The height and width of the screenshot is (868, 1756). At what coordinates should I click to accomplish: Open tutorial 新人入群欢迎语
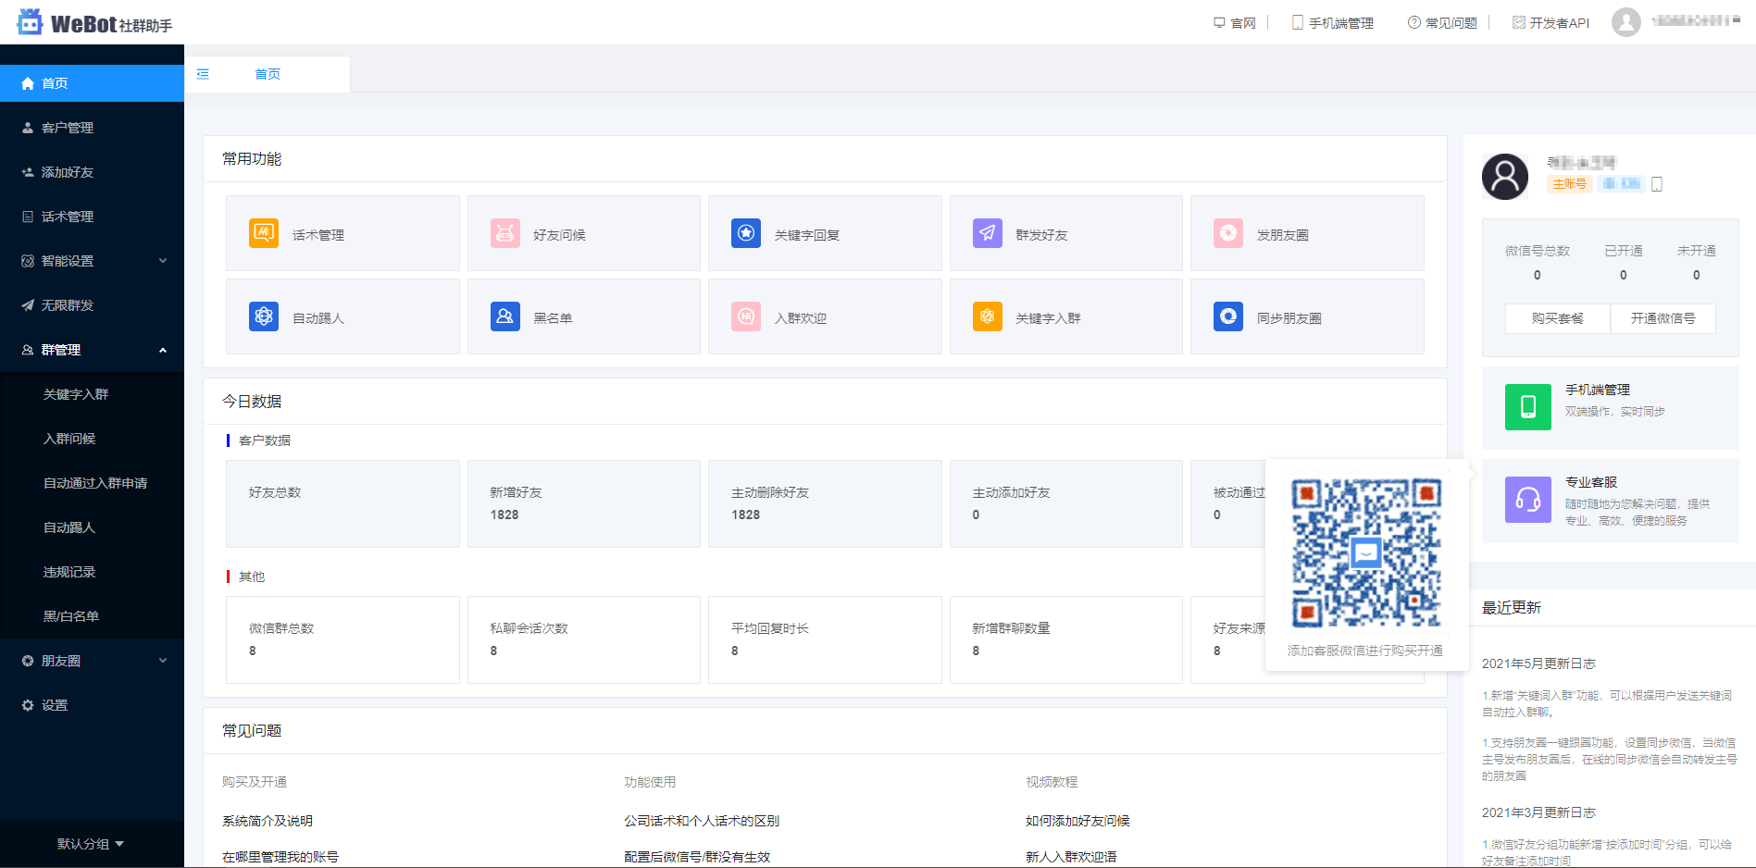[1071, 857]
